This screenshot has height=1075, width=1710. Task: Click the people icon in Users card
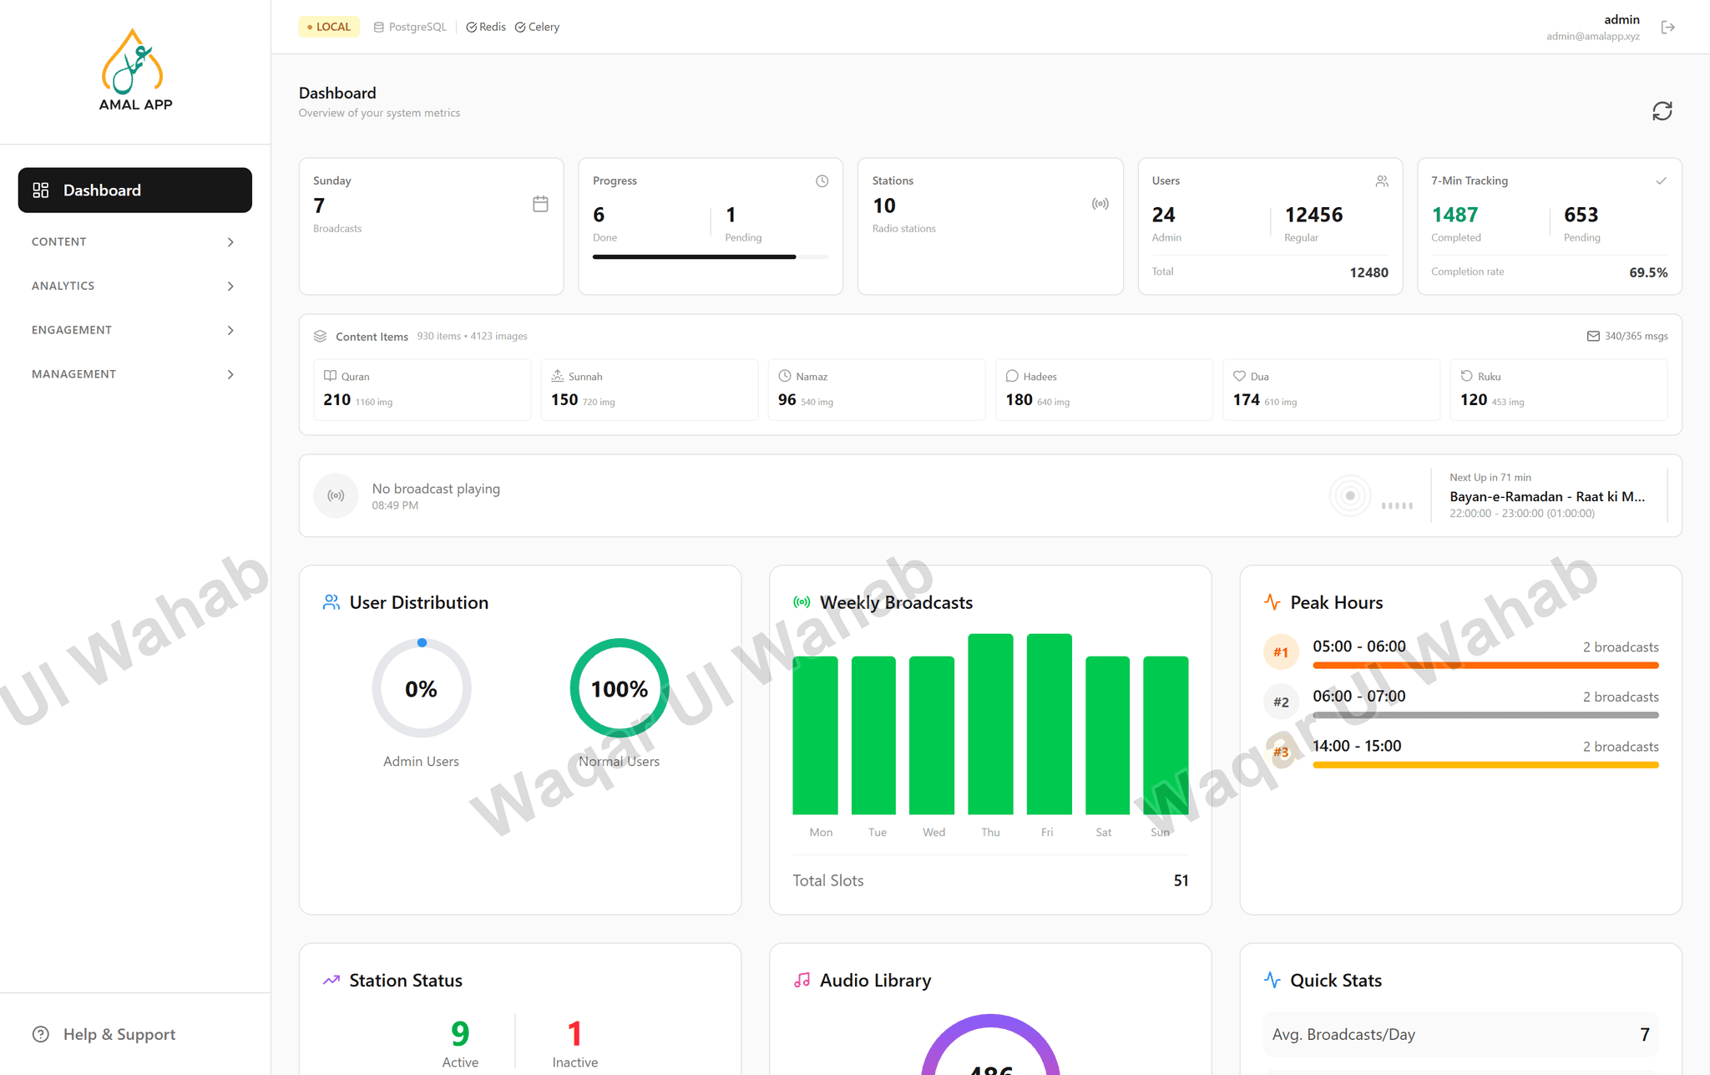click(x=1382, y=181)
